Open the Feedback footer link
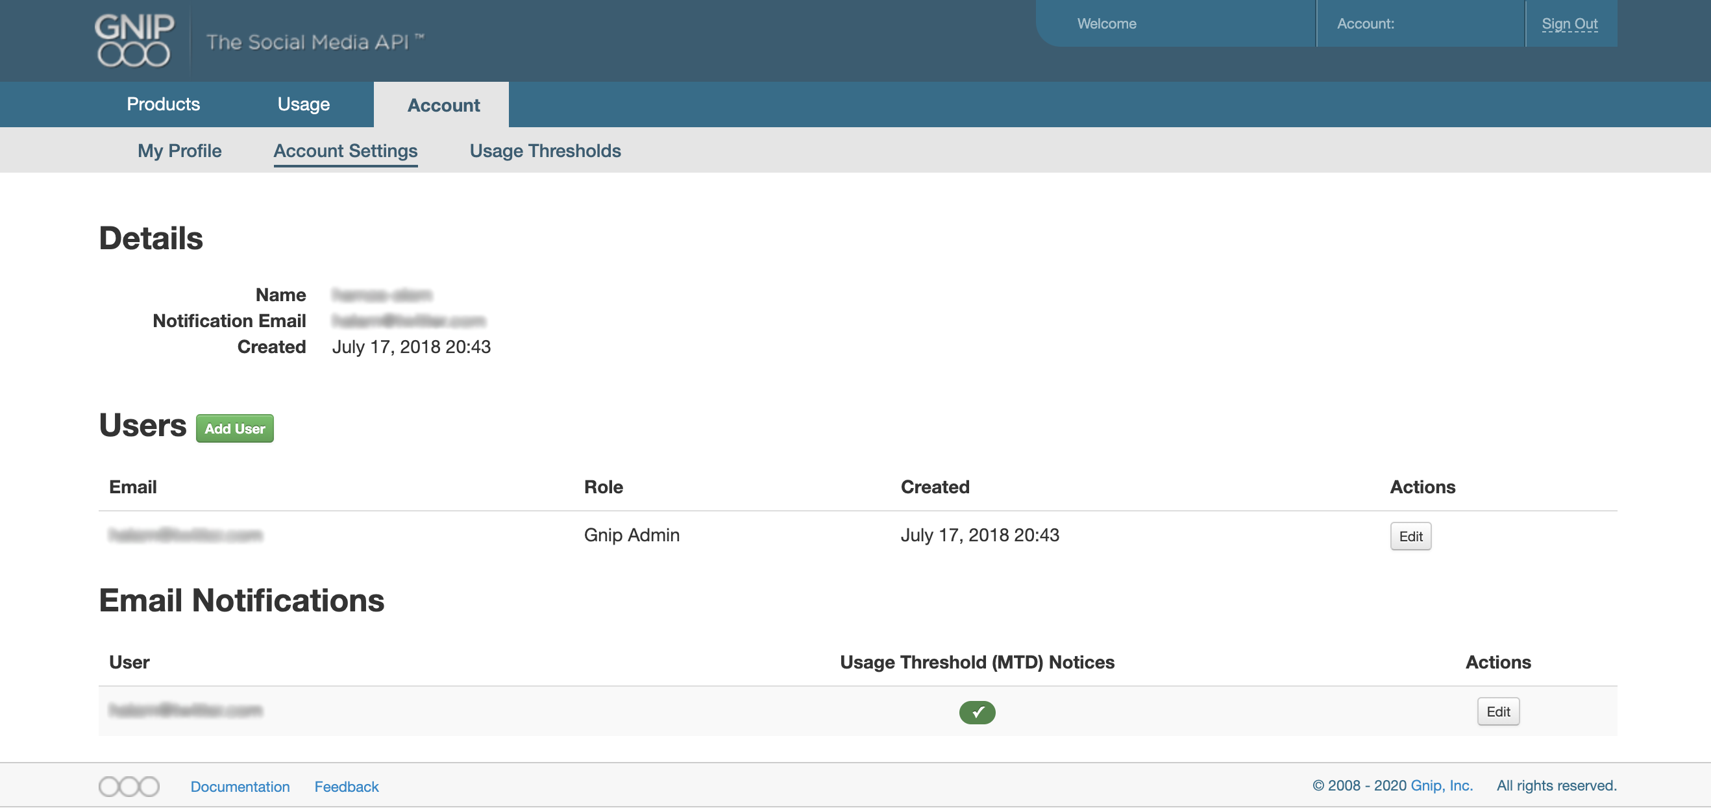The image size is (1711, 810). click(346, 786)
